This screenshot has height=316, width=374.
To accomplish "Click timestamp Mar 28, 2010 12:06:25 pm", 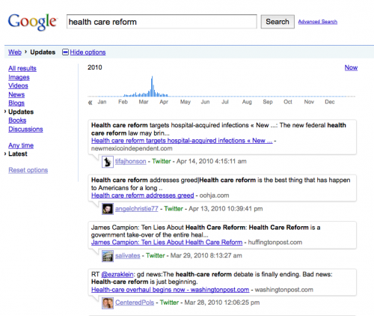I will point(222,303).
